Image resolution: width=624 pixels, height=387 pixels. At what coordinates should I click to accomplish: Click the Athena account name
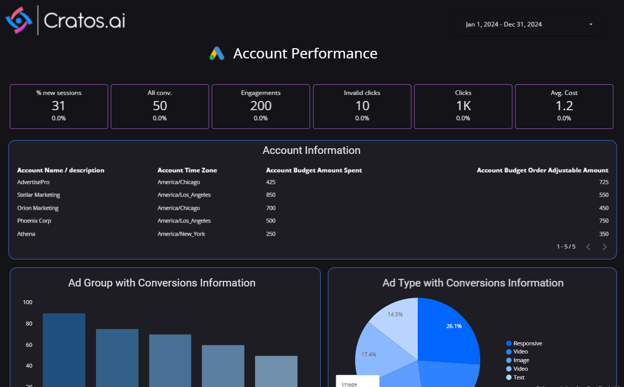pyautogui.click(x=26, y=234)
